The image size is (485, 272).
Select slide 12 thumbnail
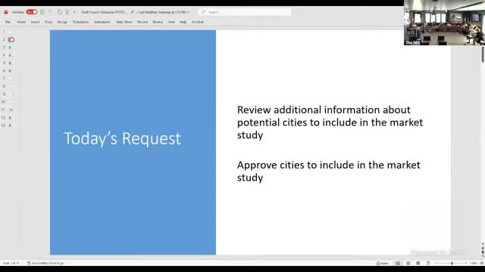pos(11,118)
